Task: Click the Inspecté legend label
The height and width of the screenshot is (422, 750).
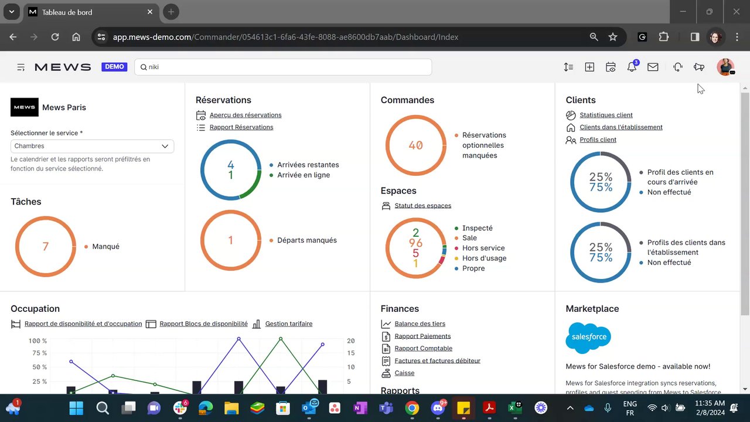Action: [478, 228]
